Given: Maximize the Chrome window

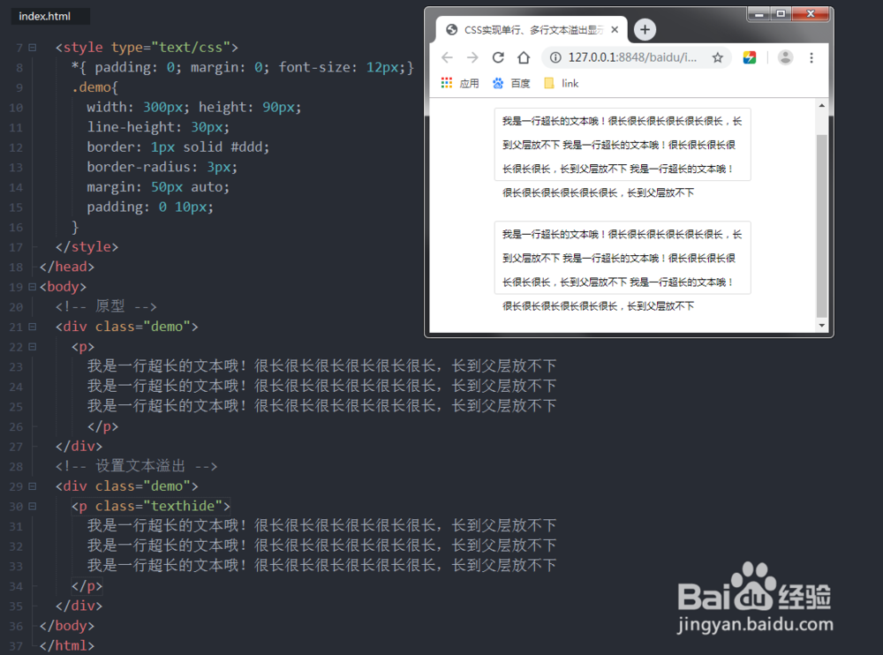Looking at the screenshot, I should pyautogui.click(x=781, y=14).
